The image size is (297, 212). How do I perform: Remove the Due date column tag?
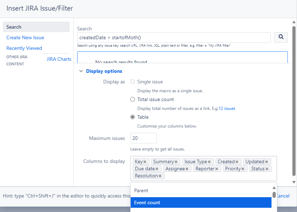(157, 169)
